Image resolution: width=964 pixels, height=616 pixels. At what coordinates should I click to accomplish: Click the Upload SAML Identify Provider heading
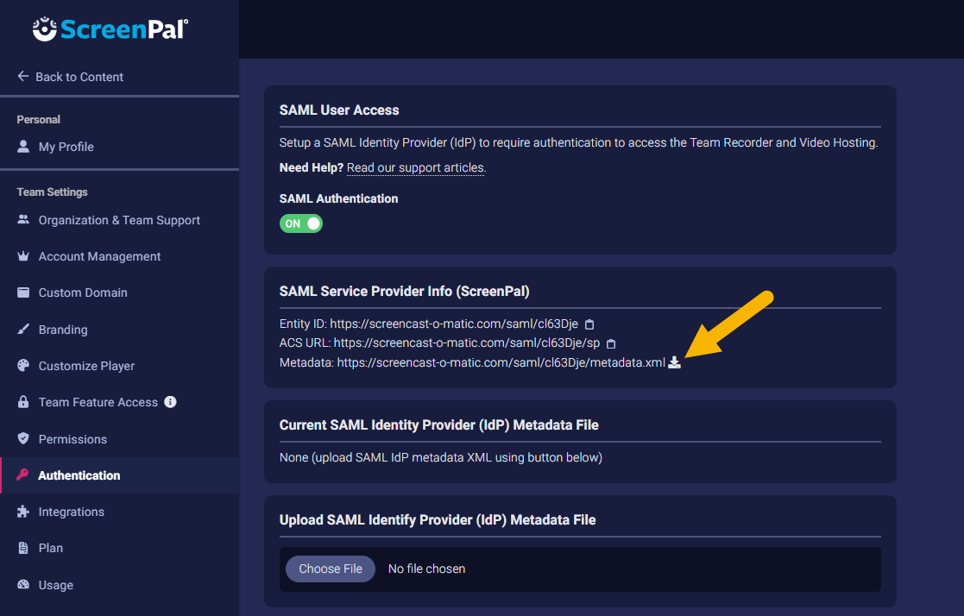pos(438,520)
